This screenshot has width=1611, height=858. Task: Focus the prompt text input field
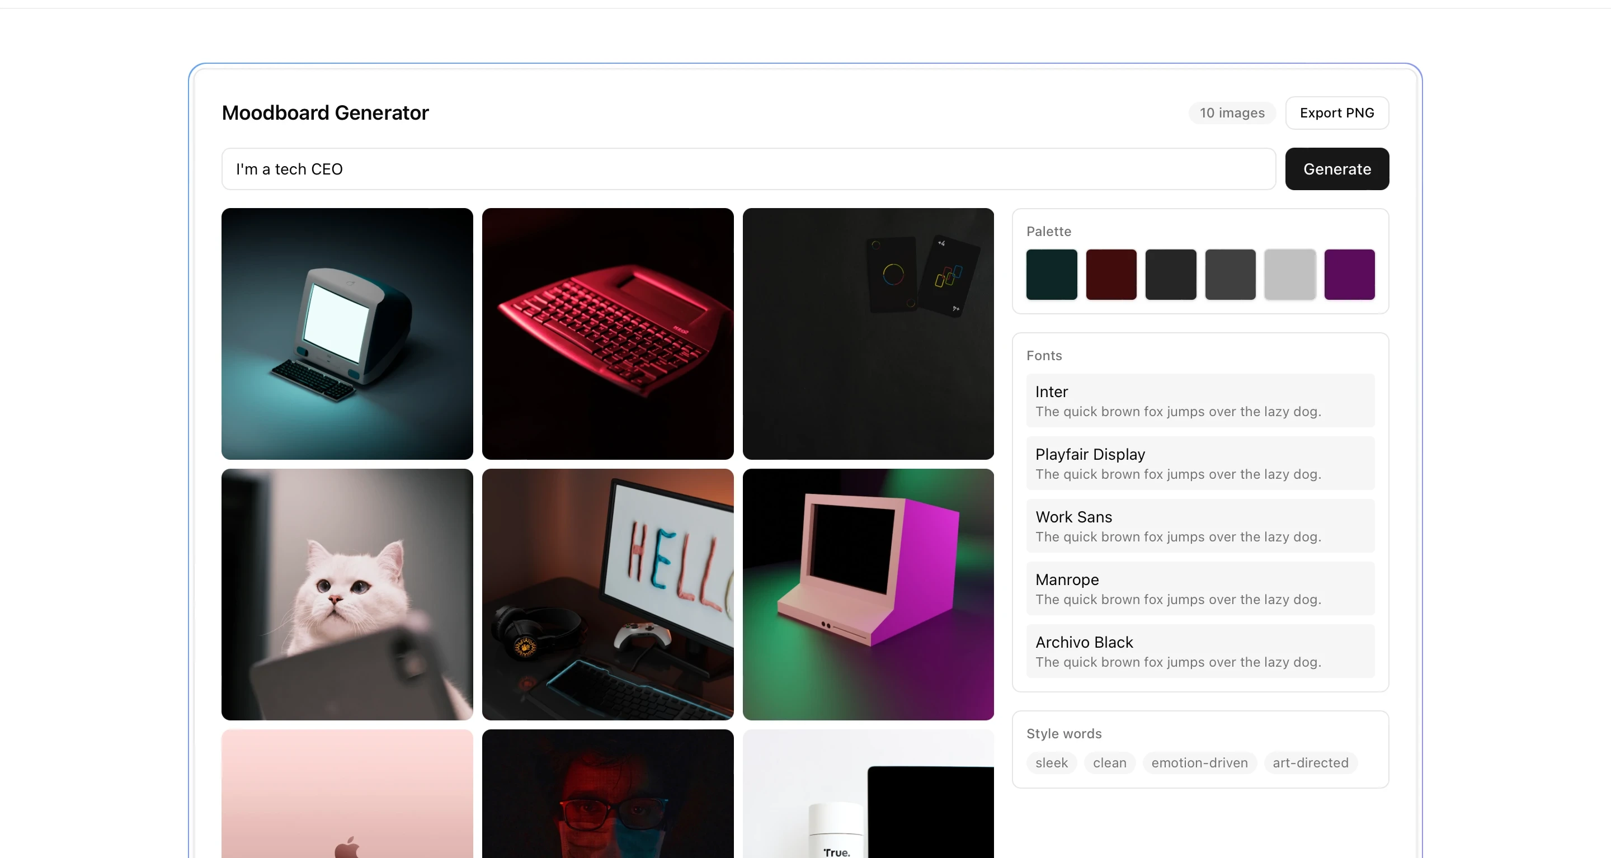pyautogui.click(x=748, y=169)
